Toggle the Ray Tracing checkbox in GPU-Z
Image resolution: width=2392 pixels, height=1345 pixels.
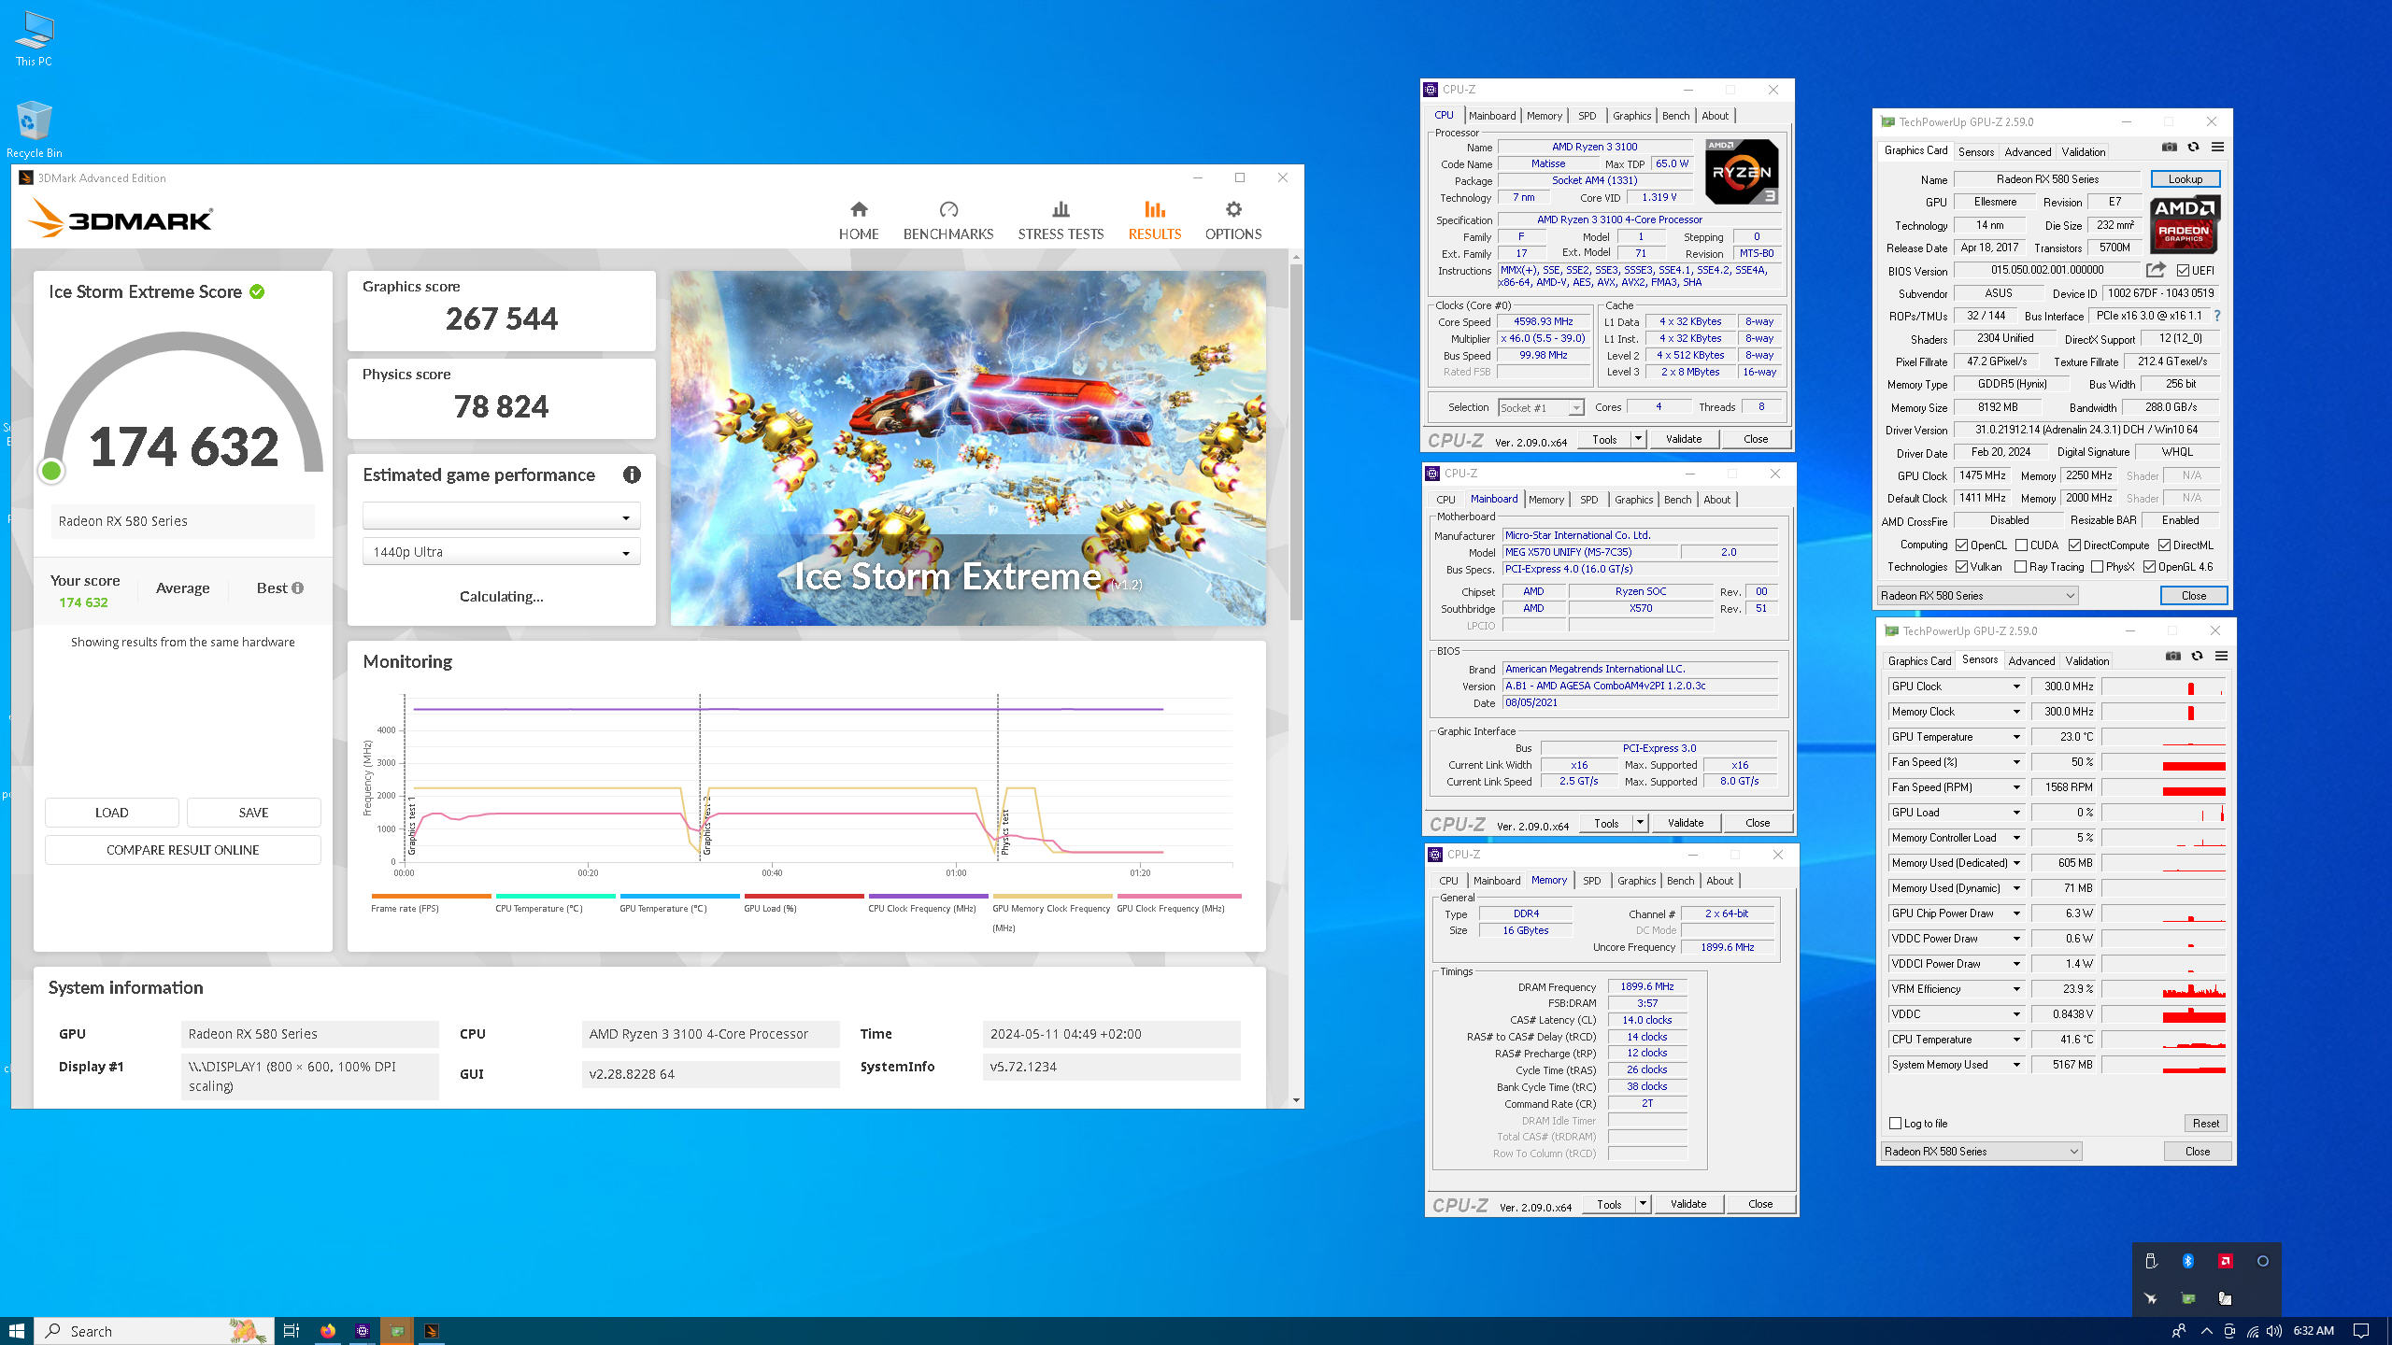pos(2020,567)
